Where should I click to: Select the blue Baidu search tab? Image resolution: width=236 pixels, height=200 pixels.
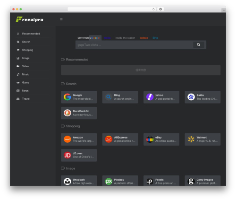(x=107, y=38)
